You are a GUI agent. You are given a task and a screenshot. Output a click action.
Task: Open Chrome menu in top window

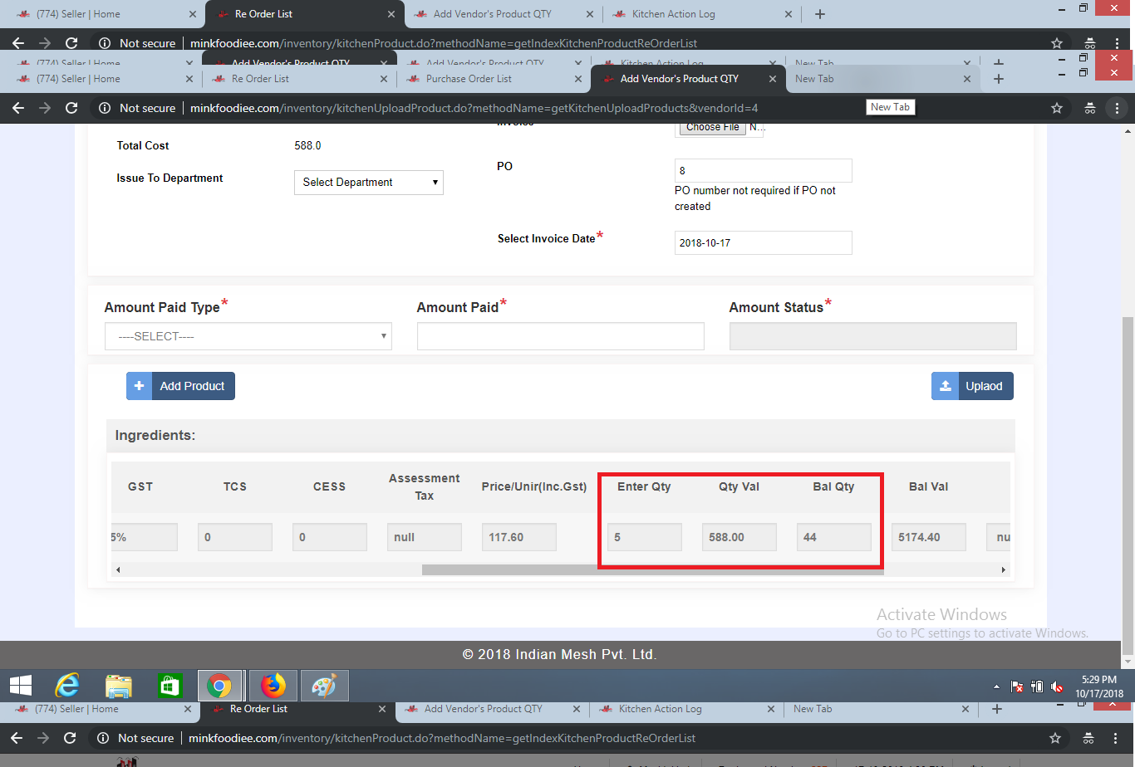1118,43
